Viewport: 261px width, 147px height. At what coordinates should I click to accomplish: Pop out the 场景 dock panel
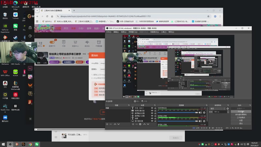[129, 105]
